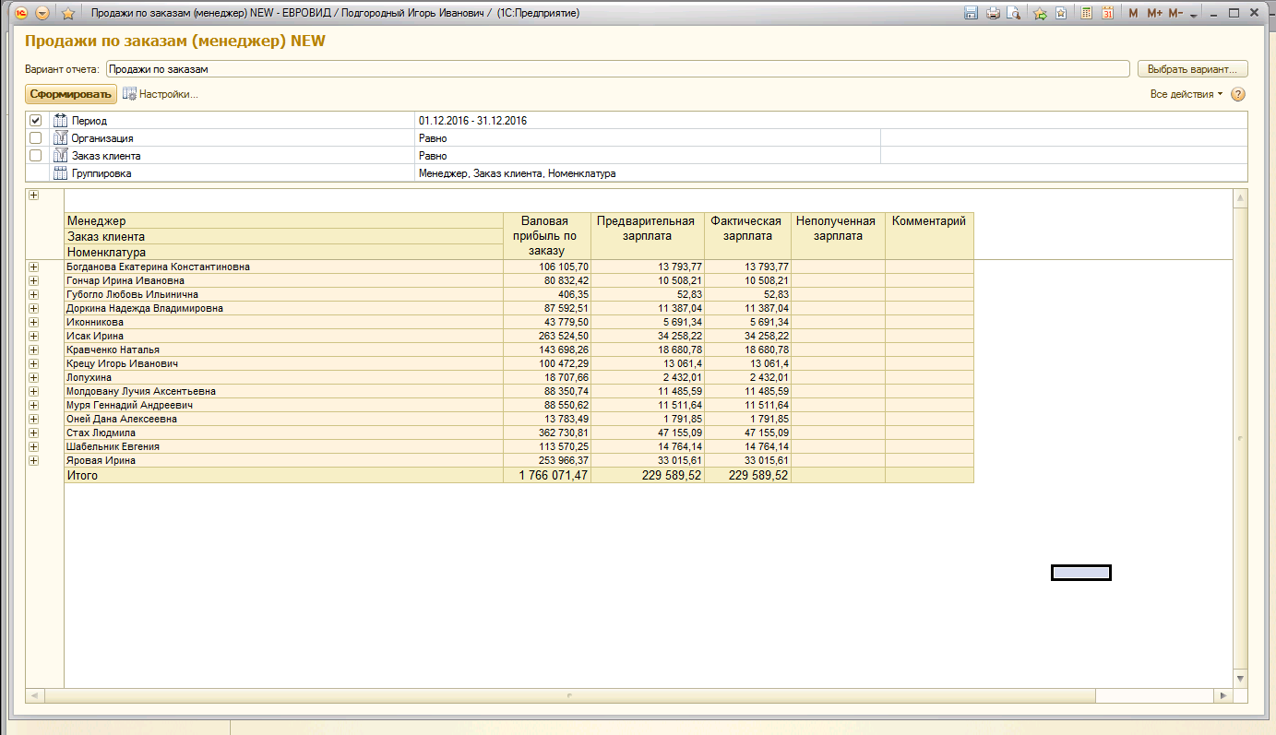
Task: Enable the Заказ клиента filter checkbox
Action: pyautogui.click(x=35, y=156)
